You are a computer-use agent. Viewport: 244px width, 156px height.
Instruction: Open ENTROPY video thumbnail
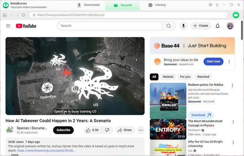tap(168, 129)
